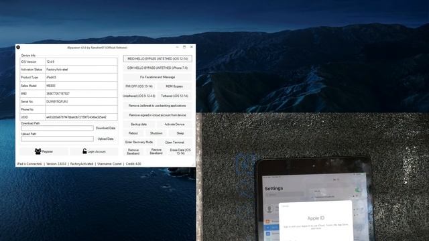Viewport: 429px width, 241px height.
Task: Click 'iPad is Connected' status bar text
Action: pyautogui.click(x=29, y=164)
